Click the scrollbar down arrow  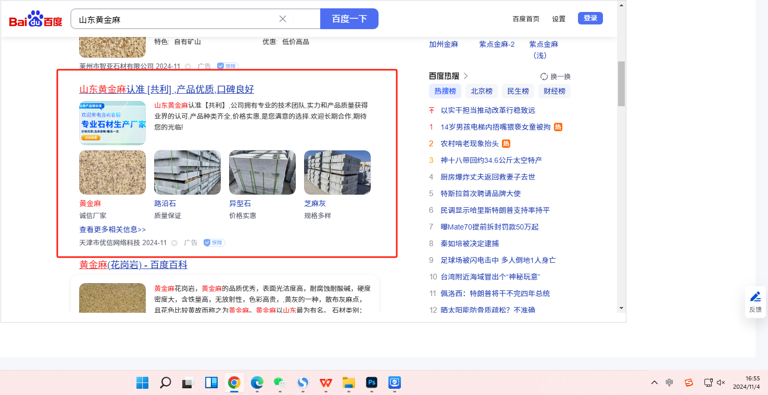(x=621, y=308)
